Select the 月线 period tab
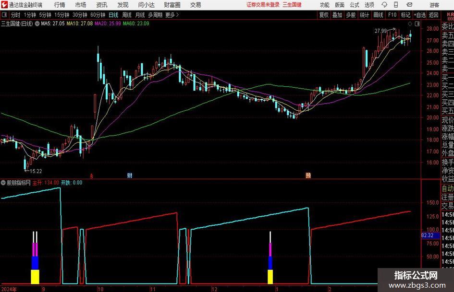The height and width of the screenshot is (292, 454). [140, 15]
